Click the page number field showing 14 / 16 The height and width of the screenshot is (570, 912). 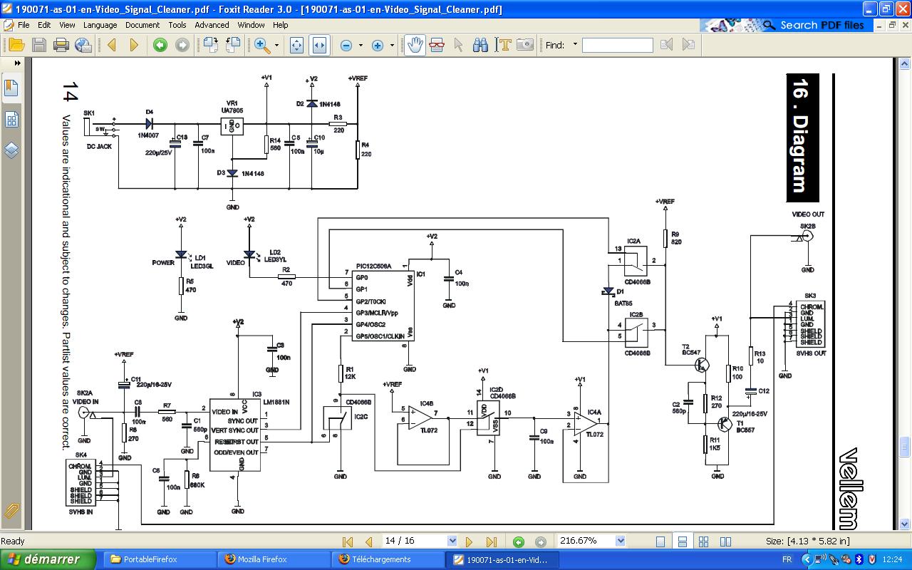(x=414, y=541)
